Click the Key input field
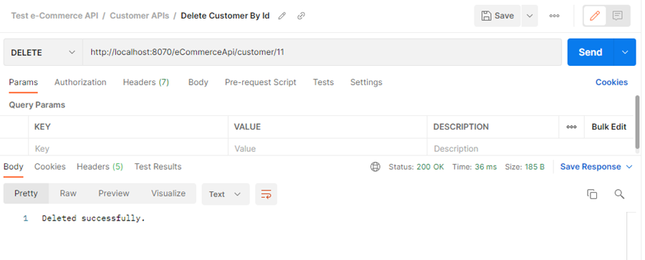This screenshot has height=260, width=645. [x=128, y=148]
